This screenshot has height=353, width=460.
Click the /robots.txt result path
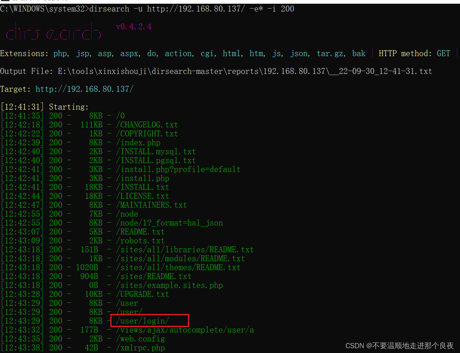140,241
